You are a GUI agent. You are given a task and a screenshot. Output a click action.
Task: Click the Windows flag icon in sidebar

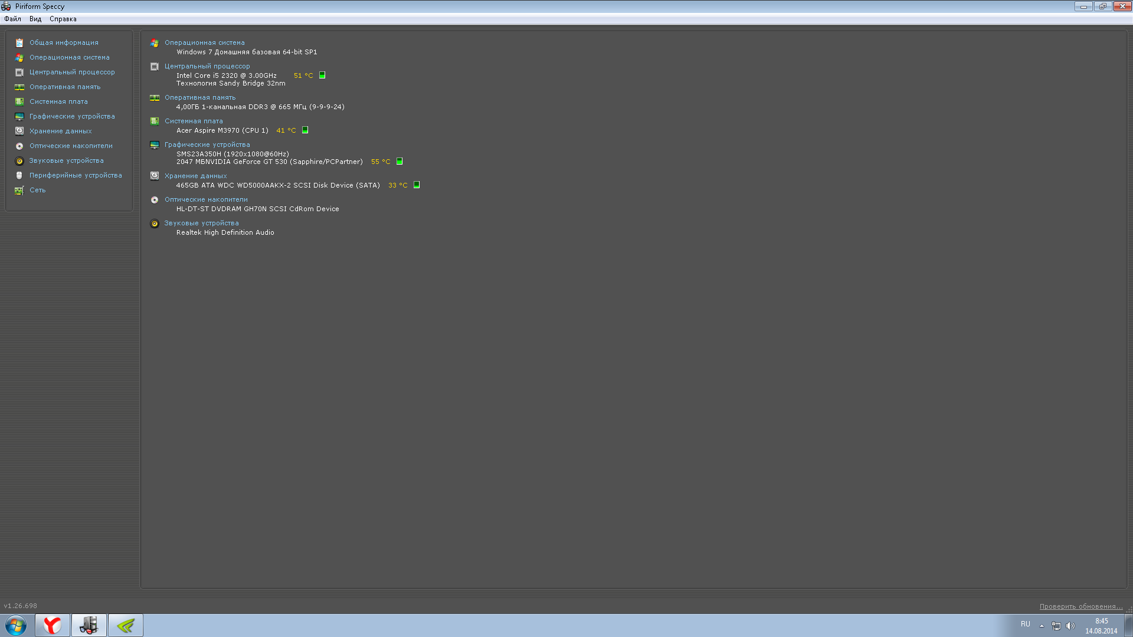pyautogui.click(x=19, y=57)
